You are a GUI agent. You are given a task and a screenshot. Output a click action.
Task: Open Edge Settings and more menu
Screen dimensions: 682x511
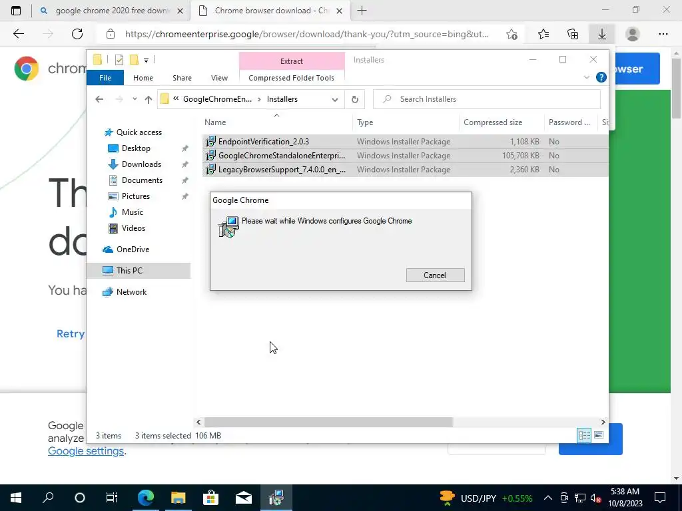(x=663, y=34)
